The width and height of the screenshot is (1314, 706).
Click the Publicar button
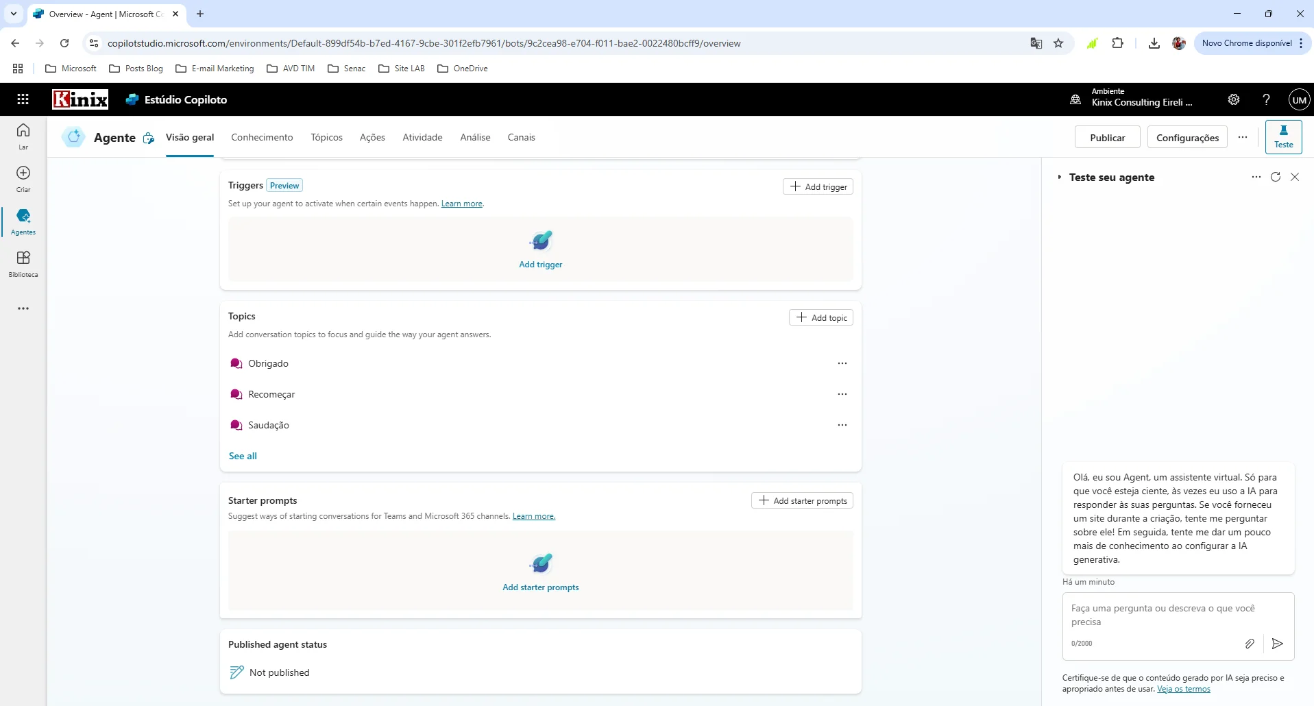coord(1107,137)
